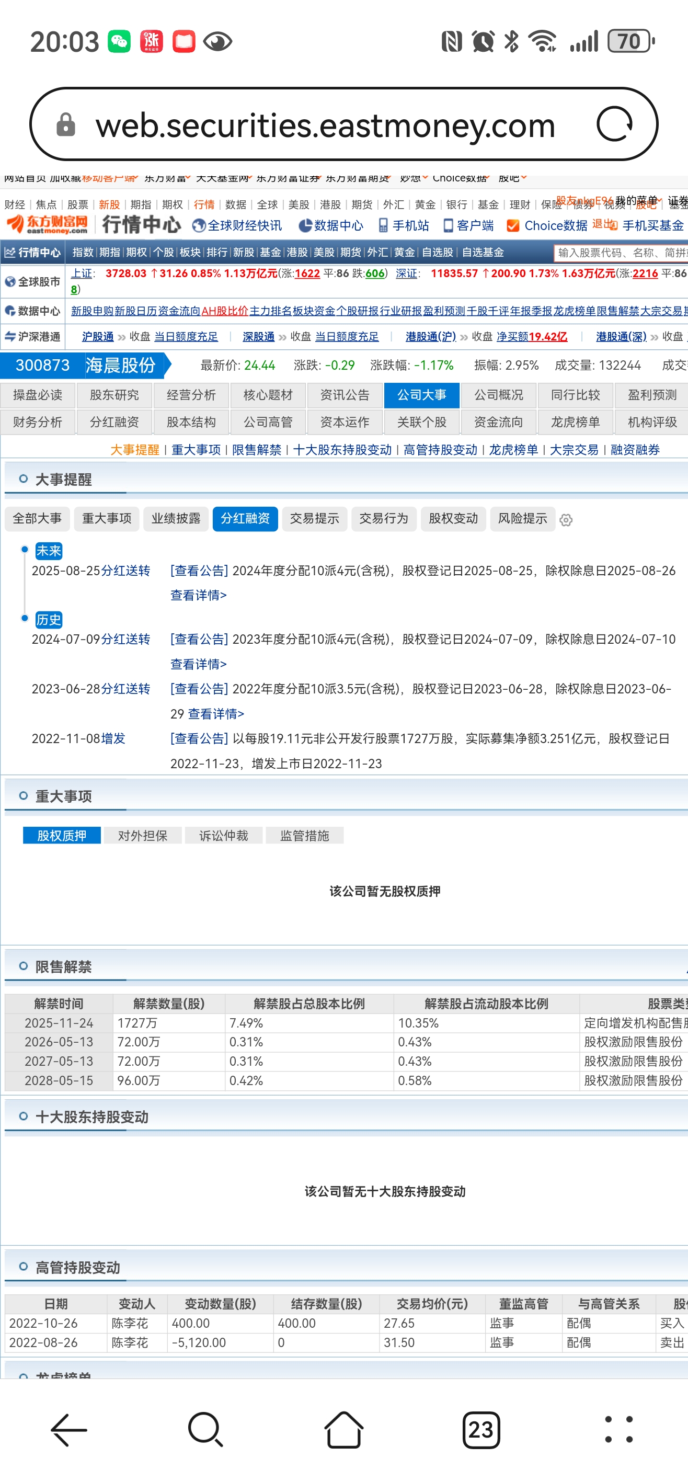The width and height of the screenshot is (688, 1481).
Task: Open the 同行比较 tab
Action: tap(576, 395)
